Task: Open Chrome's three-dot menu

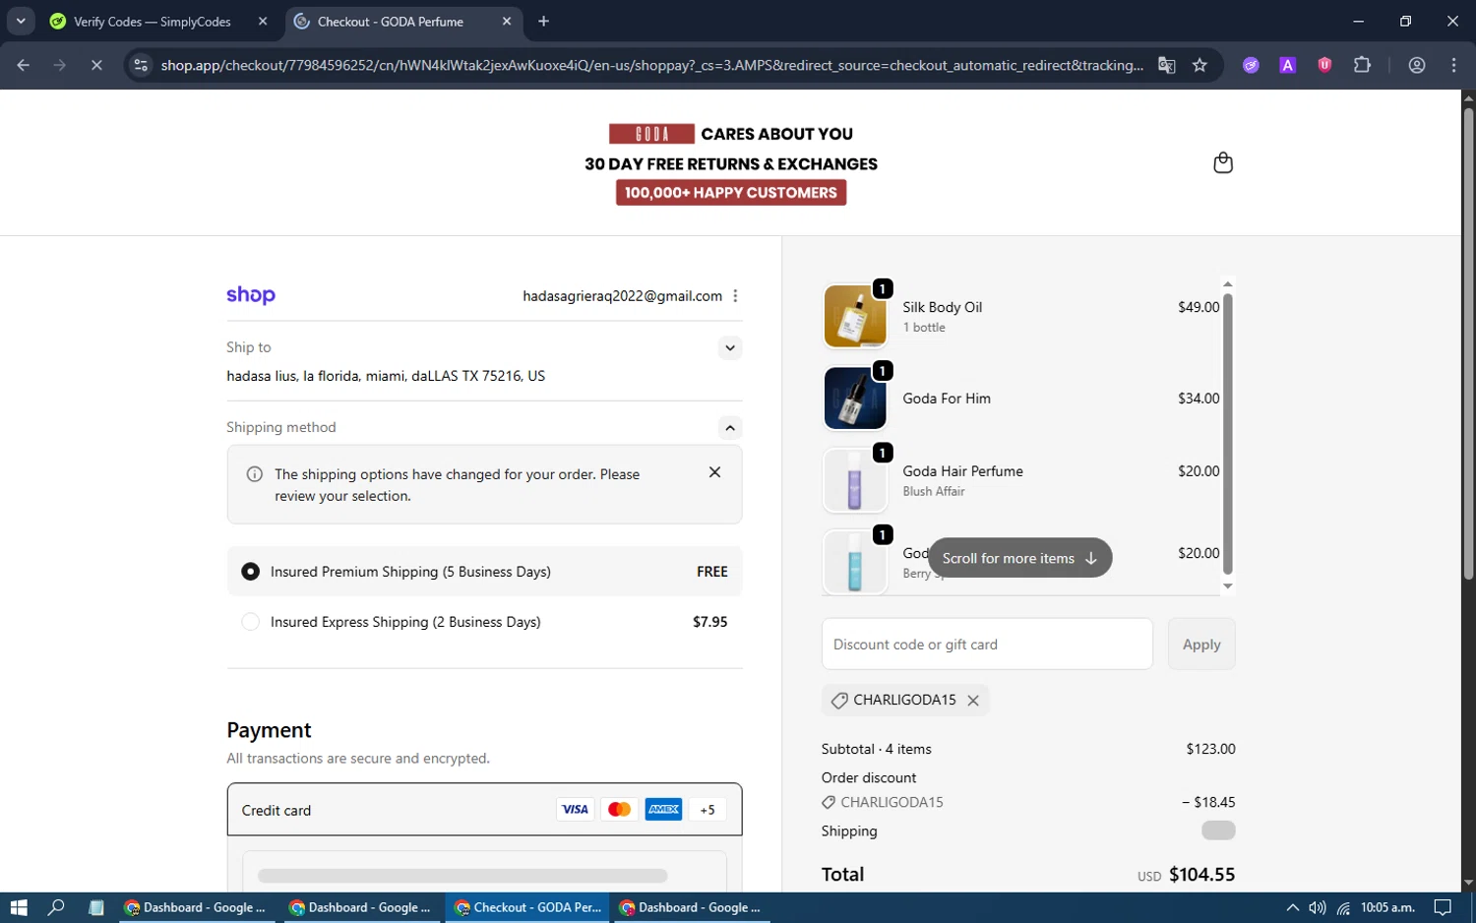Action: click(1453, 65)
